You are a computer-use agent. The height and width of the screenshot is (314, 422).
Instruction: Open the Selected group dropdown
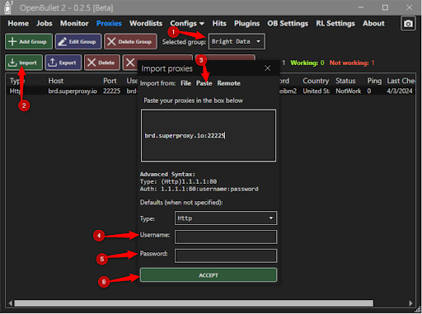click(237, 42)
